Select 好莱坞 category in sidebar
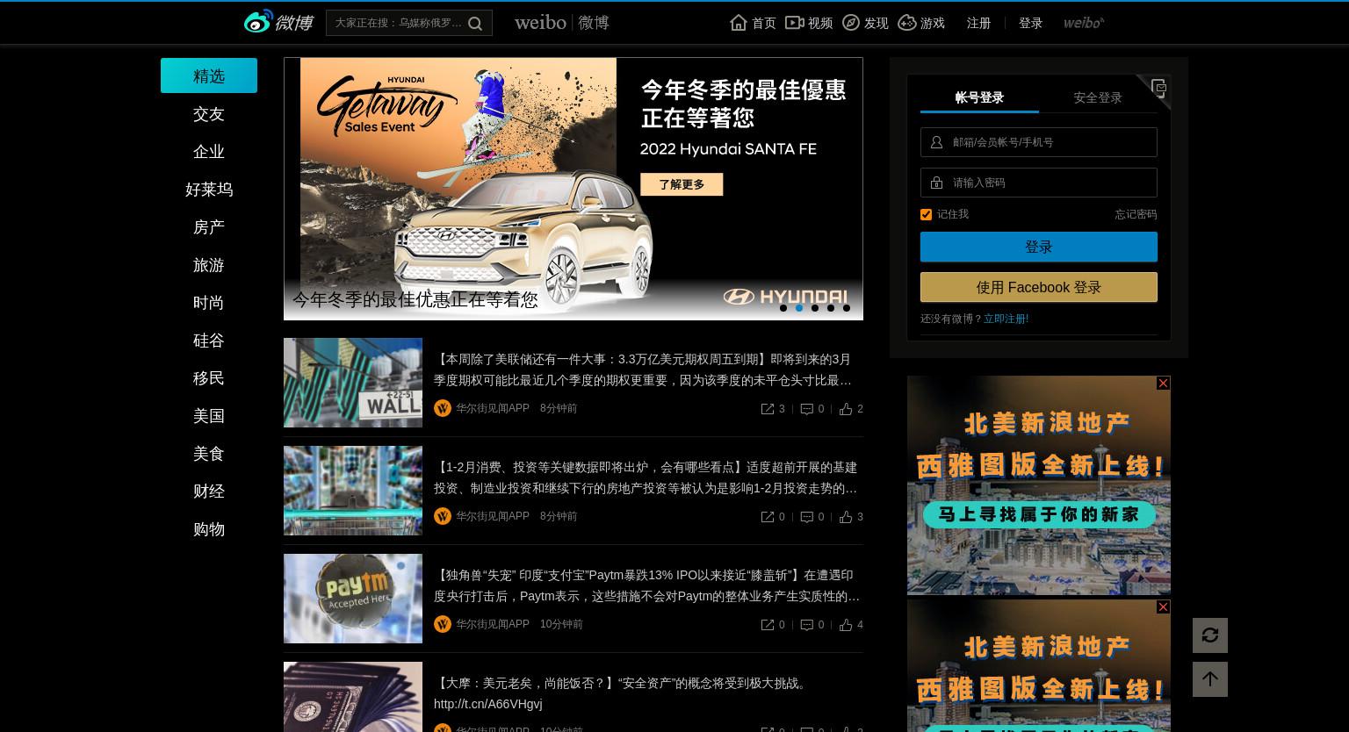1349x732 pixels. pos(209,190)
